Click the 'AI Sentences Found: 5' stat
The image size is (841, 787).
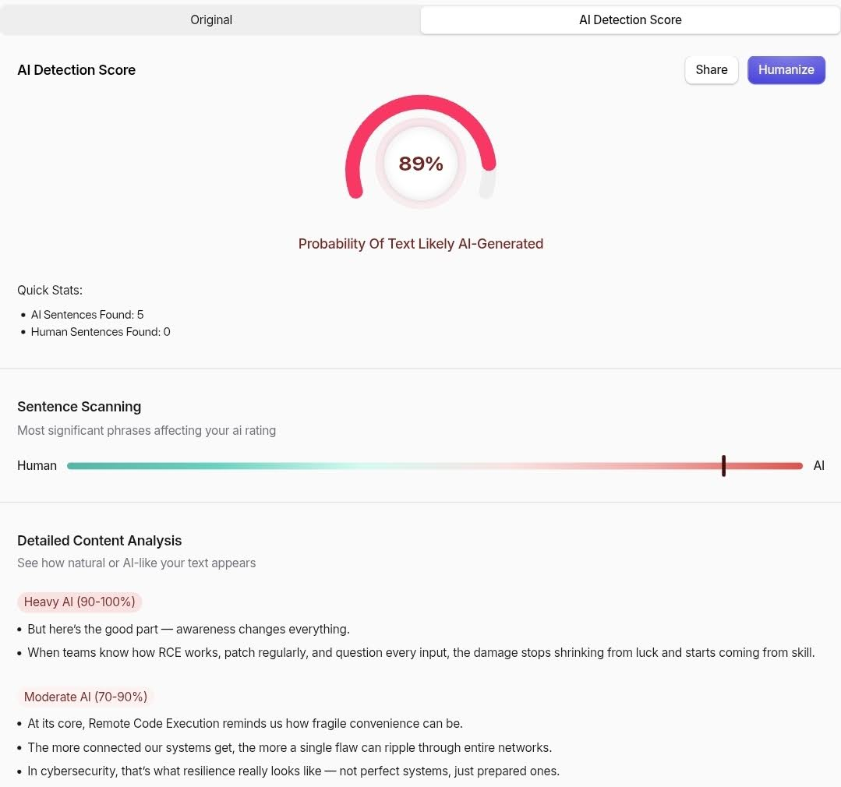(87, 315)
